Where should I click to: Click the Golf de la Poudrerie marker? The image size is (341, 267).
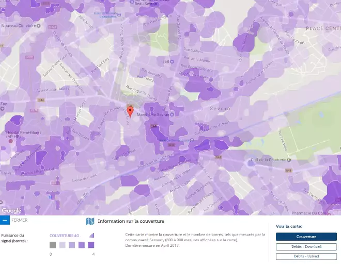pyautogui.click(x=289, y=160)
